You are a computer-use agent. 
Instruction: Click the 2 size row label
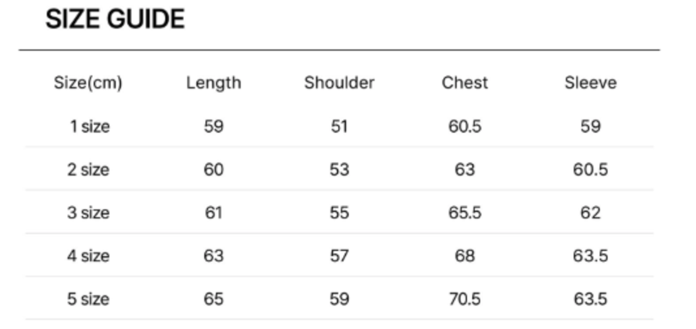(x=88, y=169)
